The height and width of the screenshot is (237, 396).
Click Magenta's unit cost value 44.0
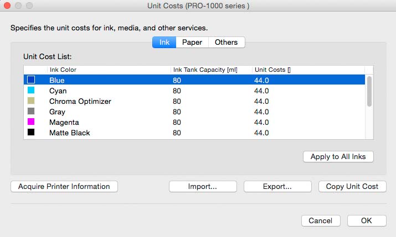coord(261,123)
